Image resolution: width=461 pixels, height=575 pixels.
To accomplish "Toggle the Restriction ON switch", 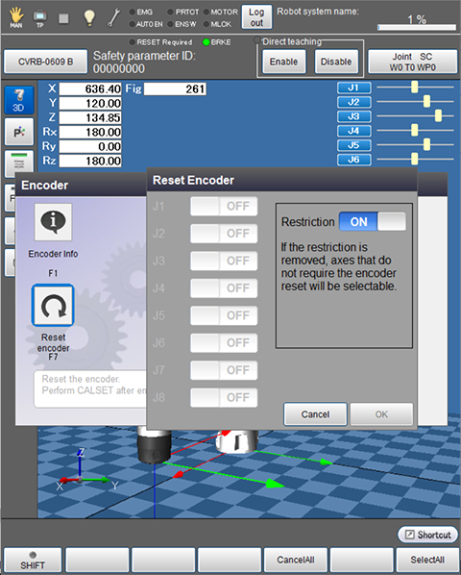I will [373, 221].
